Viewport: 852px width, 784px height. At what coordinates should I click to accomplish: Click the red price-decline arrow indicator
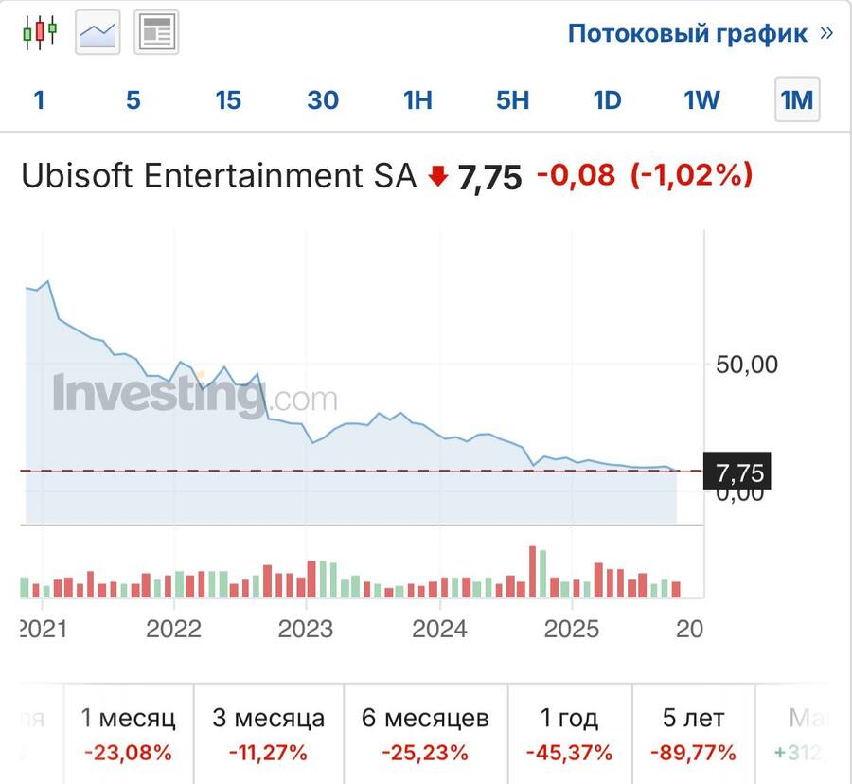(x=436, y=176)
